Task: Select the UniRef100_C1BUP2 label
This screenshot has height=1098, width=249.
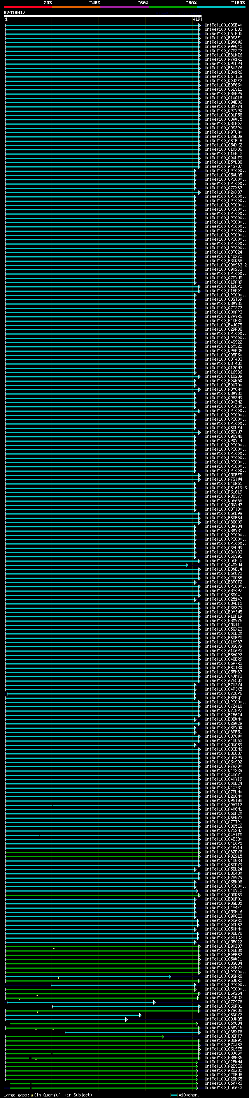Action: [x=223, y=286]
